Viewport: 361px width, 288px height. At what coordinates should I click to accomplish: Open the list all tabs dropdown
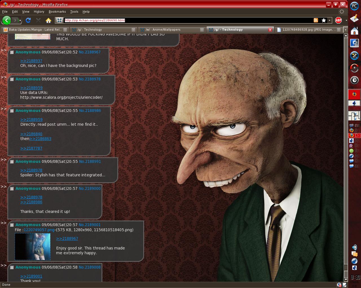point(345,30)
